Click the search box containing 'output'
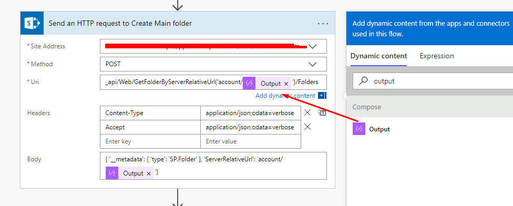Screen dimensions: 513x206 click(433, 81)
